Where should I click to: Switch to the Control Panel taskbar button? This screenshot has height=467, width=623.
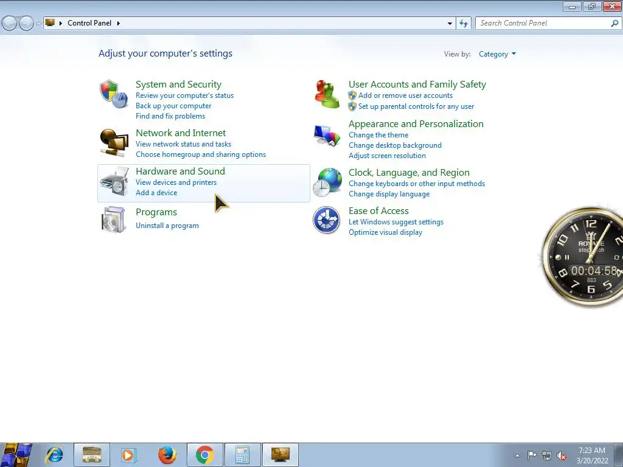click(x=280, y=455)
